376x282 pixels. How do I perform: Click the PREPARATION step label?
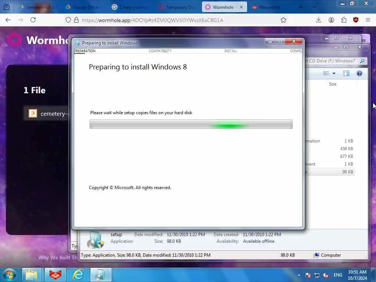pyautogui.click(x=85, y=51)
